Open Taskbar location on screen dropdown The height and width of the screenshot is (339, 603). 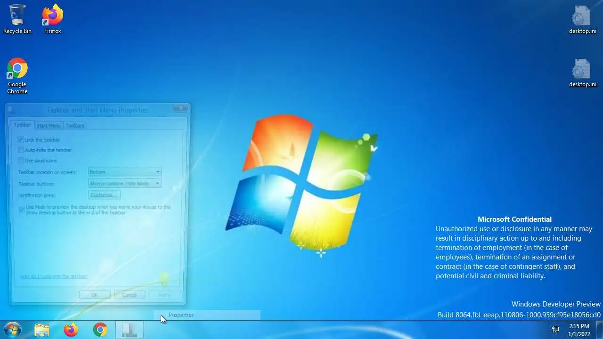click(x=125, y=172)
